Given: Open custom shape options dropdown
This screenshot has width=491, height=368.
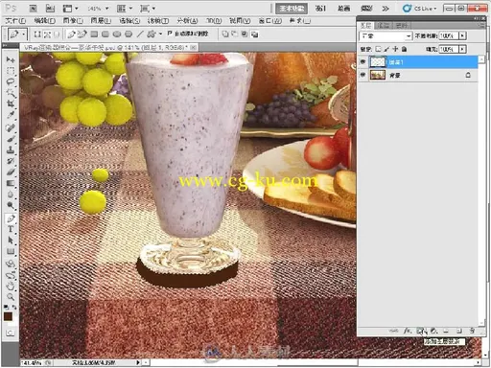Looking at the screenshot, I should 160,34.
